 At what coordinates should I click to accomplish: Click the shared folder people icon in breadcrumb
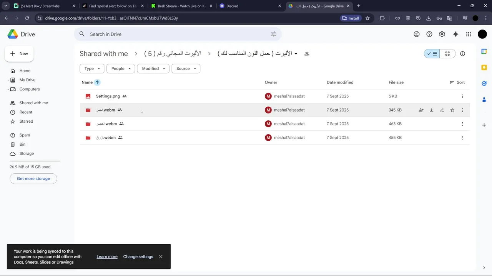tap(307, 54)
